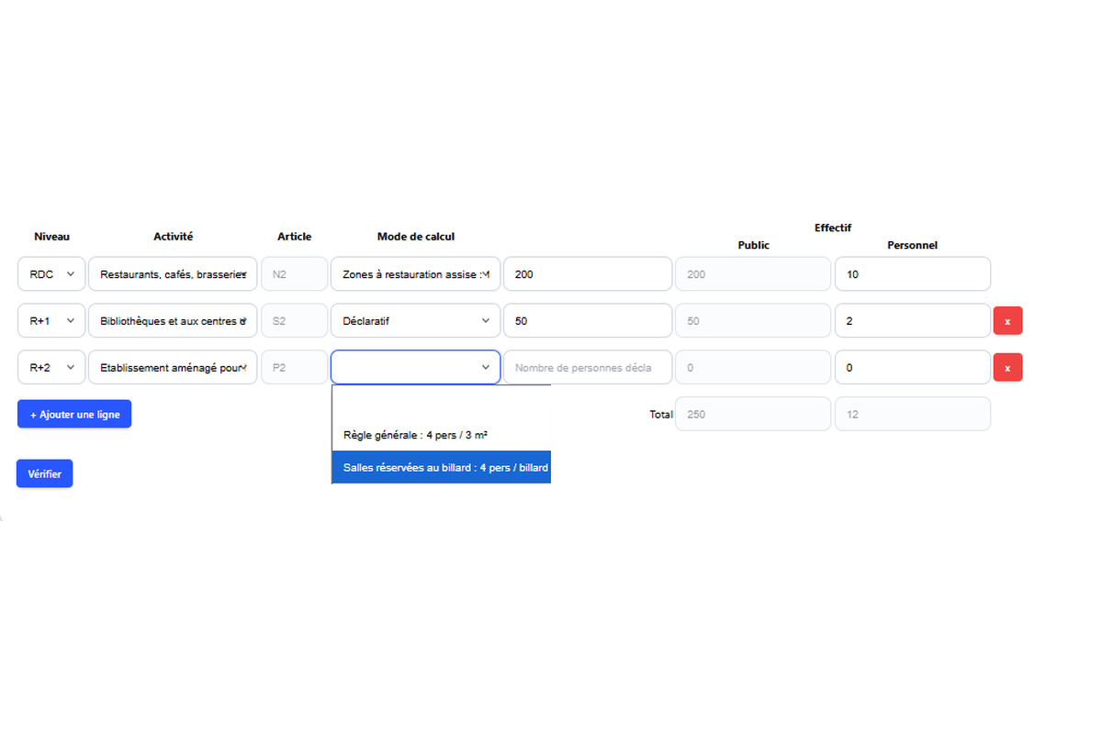Focus the 'Nombre de personnes décla' field
This screenshot has width=1102, height=734.
(588, 368)
